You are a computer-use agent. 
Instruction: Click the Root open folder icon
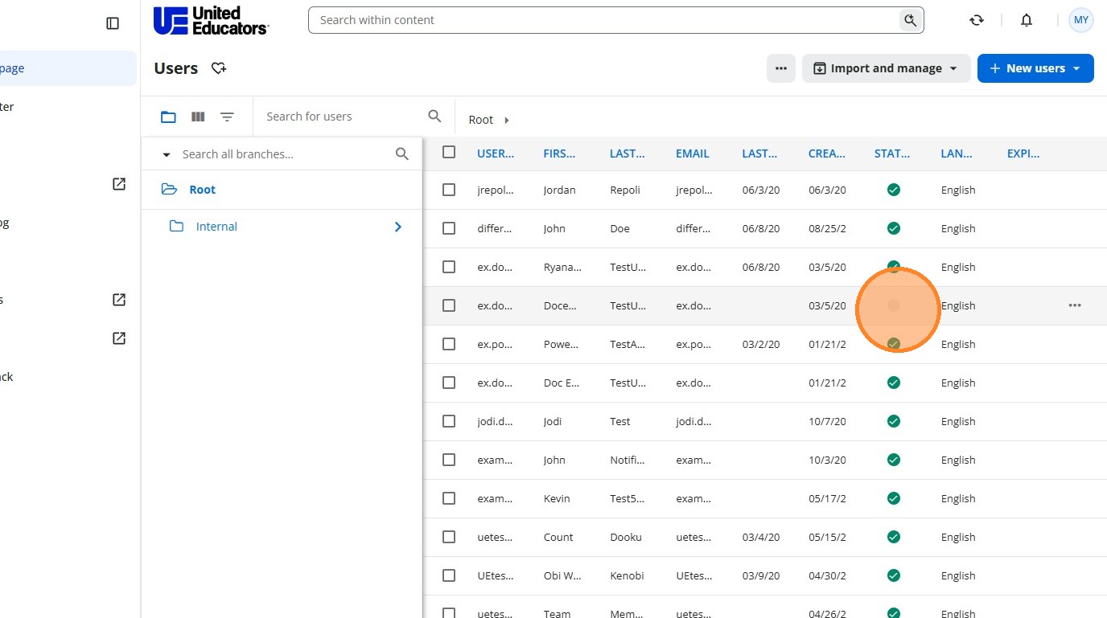[169, 190]
